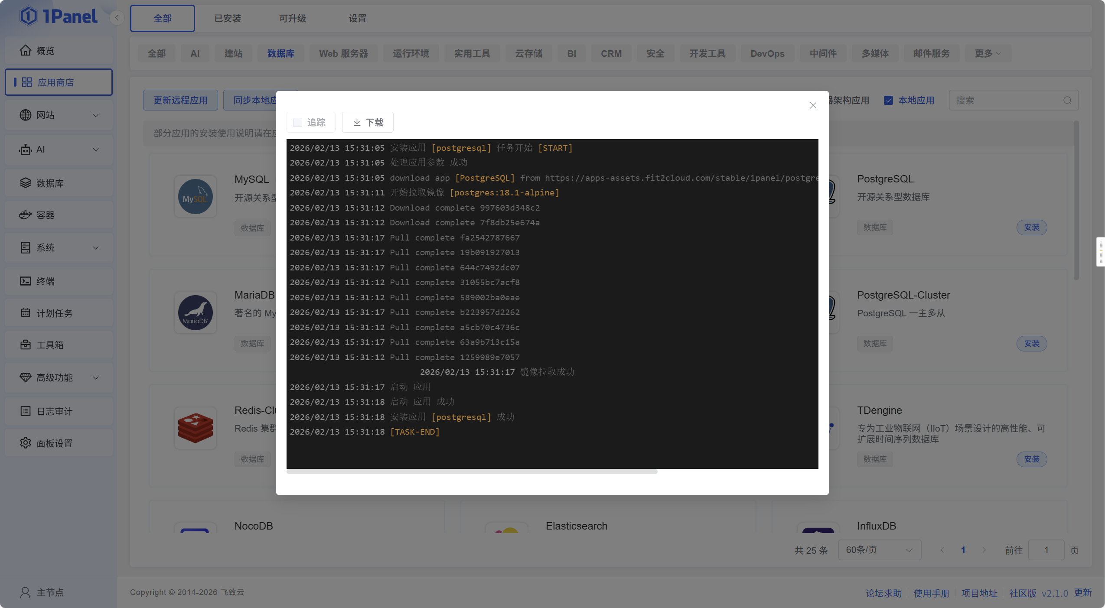The width and height of the screenshot is (1105, 608).
Task: Click the search magnifier icon
Action: coord(1067,101)
